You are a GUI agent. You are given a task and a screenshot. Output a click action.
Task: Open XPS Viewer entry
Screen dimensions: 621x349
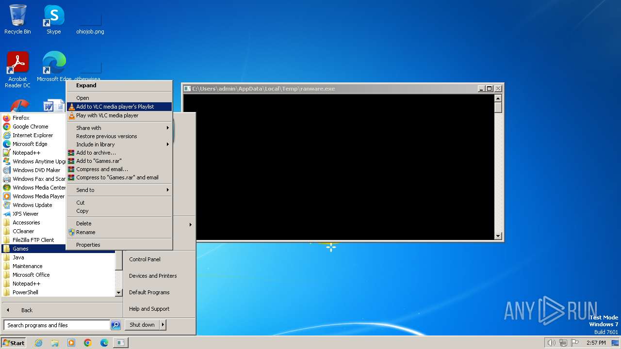[x=25, y=214]
